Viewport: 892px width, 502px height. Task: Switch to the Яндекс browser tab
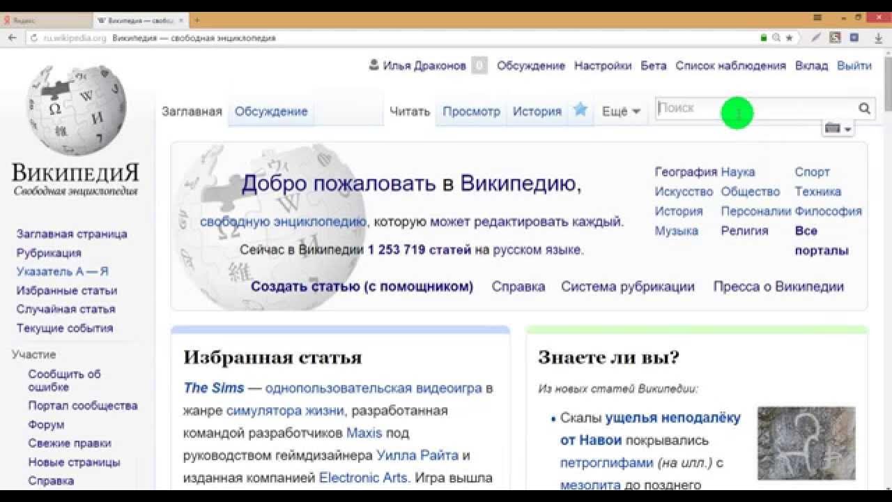46,21
